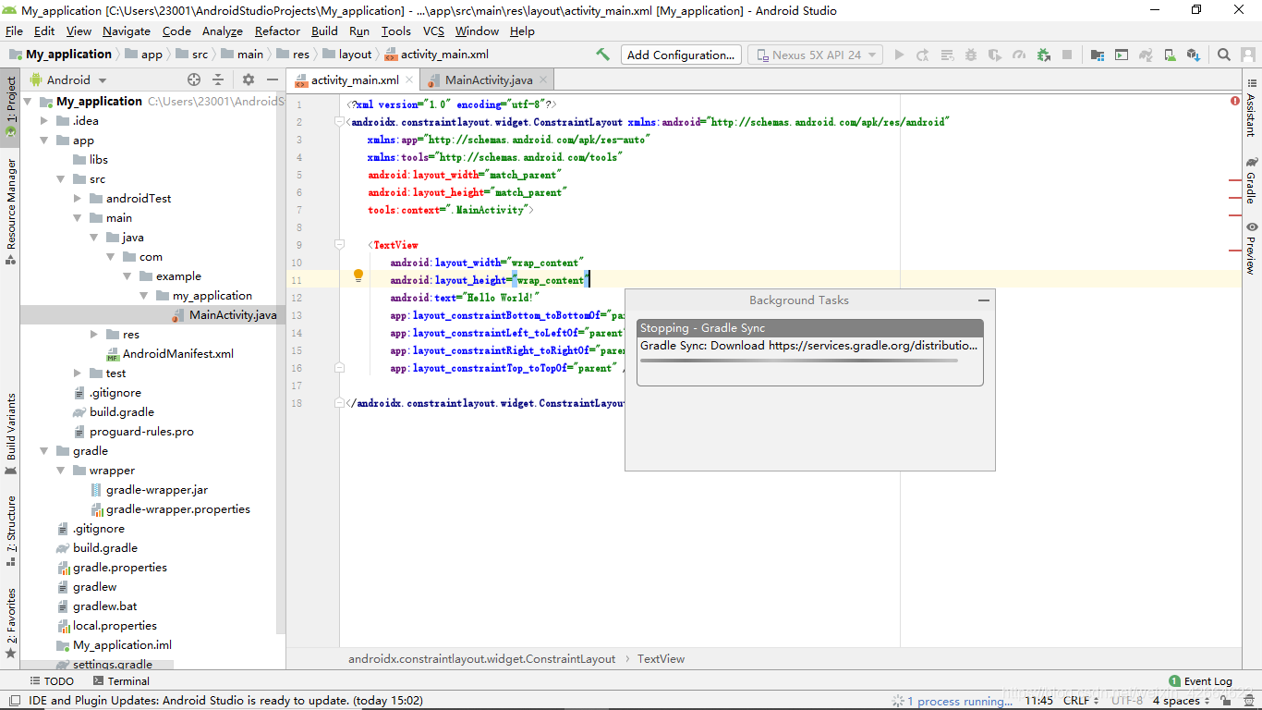Click Attach Debugger to Android Process icon
The height and width of the screenshot is (710, 1262).
tap(1043, 55)
